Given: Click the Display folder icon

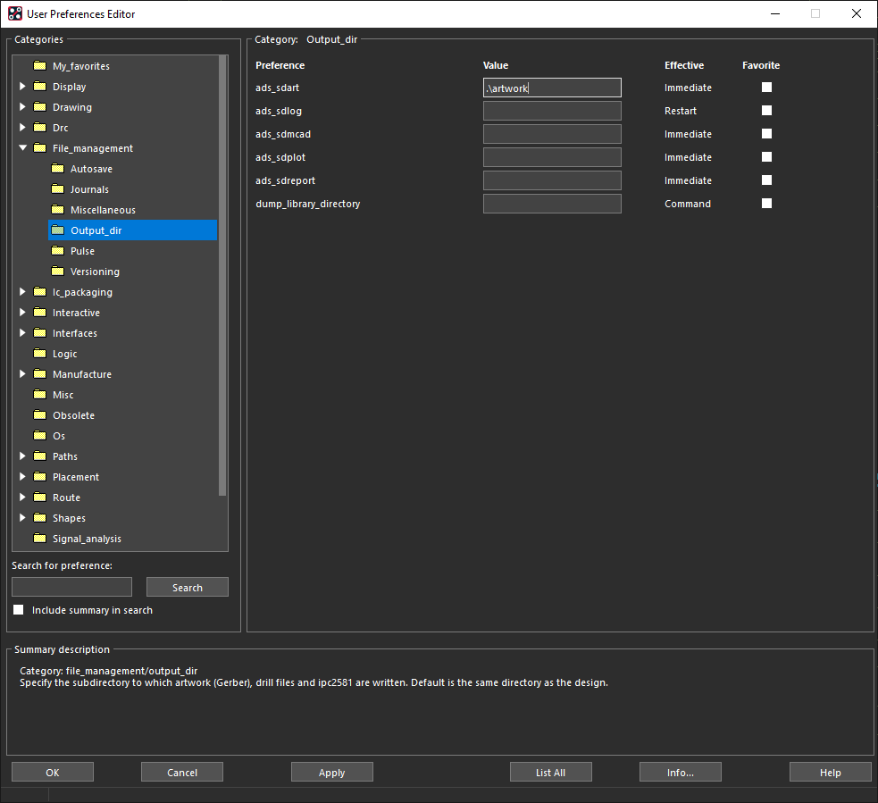Looking at the screenshot, I should [40, 87].
